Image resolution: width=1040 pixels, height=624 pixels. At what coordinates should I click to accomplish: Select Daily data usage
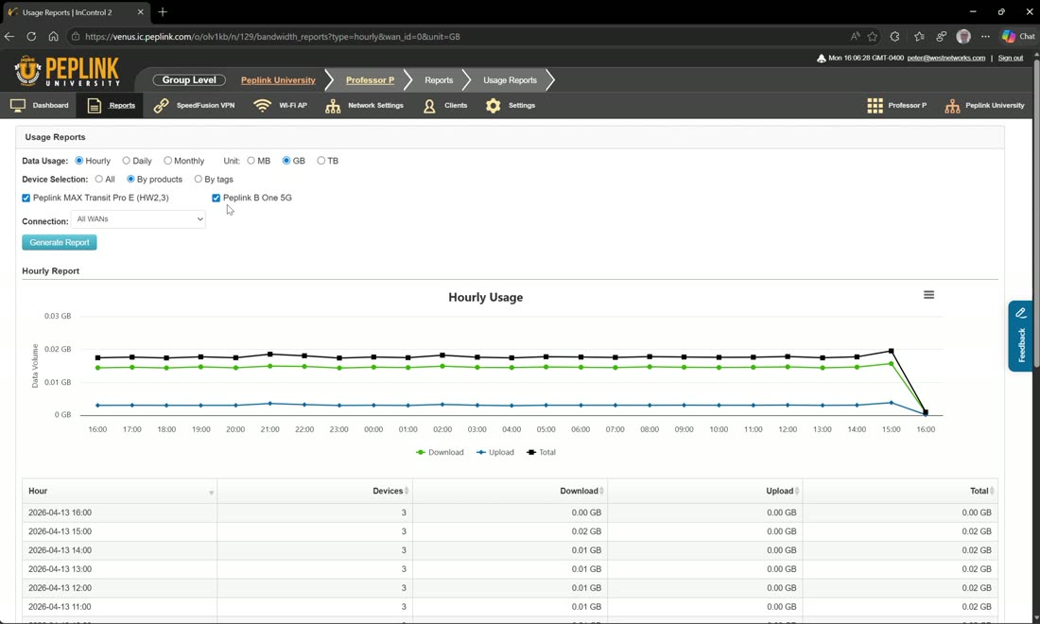[x=126, y=161]
